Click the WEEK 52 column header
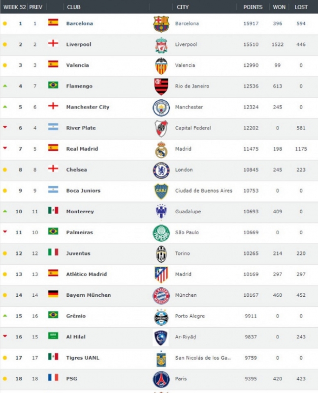This screenshot has height=393, width=318. click(15, 7)
